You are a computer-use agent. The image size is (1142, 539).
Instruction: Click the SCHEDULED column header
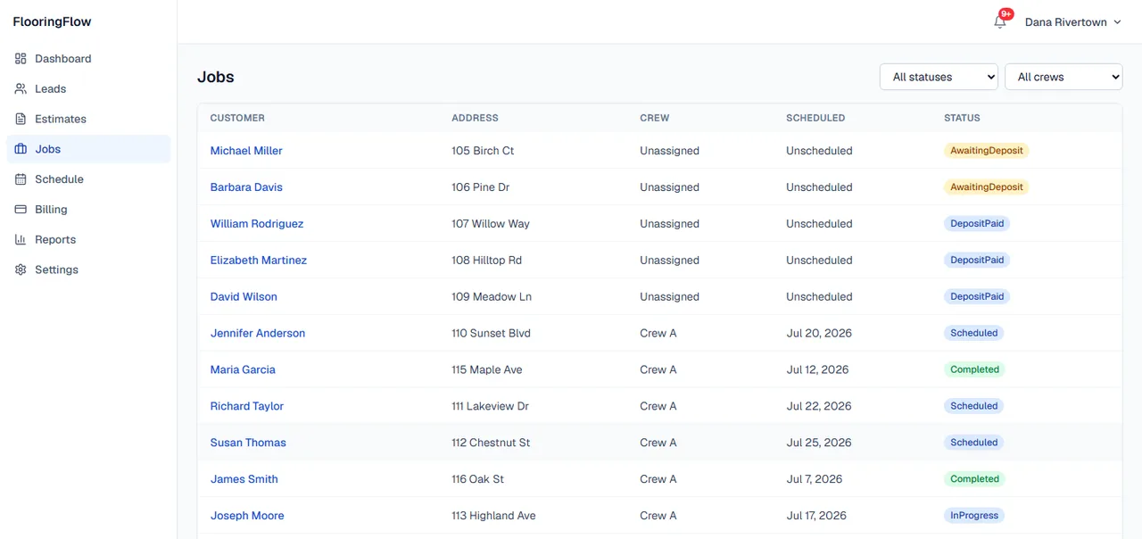coord(815,118)
